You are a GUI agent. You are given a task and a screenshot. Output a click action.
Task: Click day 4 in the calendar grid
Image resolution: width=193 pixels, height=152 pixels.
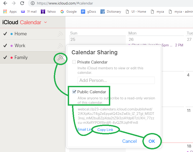[188, 75]
